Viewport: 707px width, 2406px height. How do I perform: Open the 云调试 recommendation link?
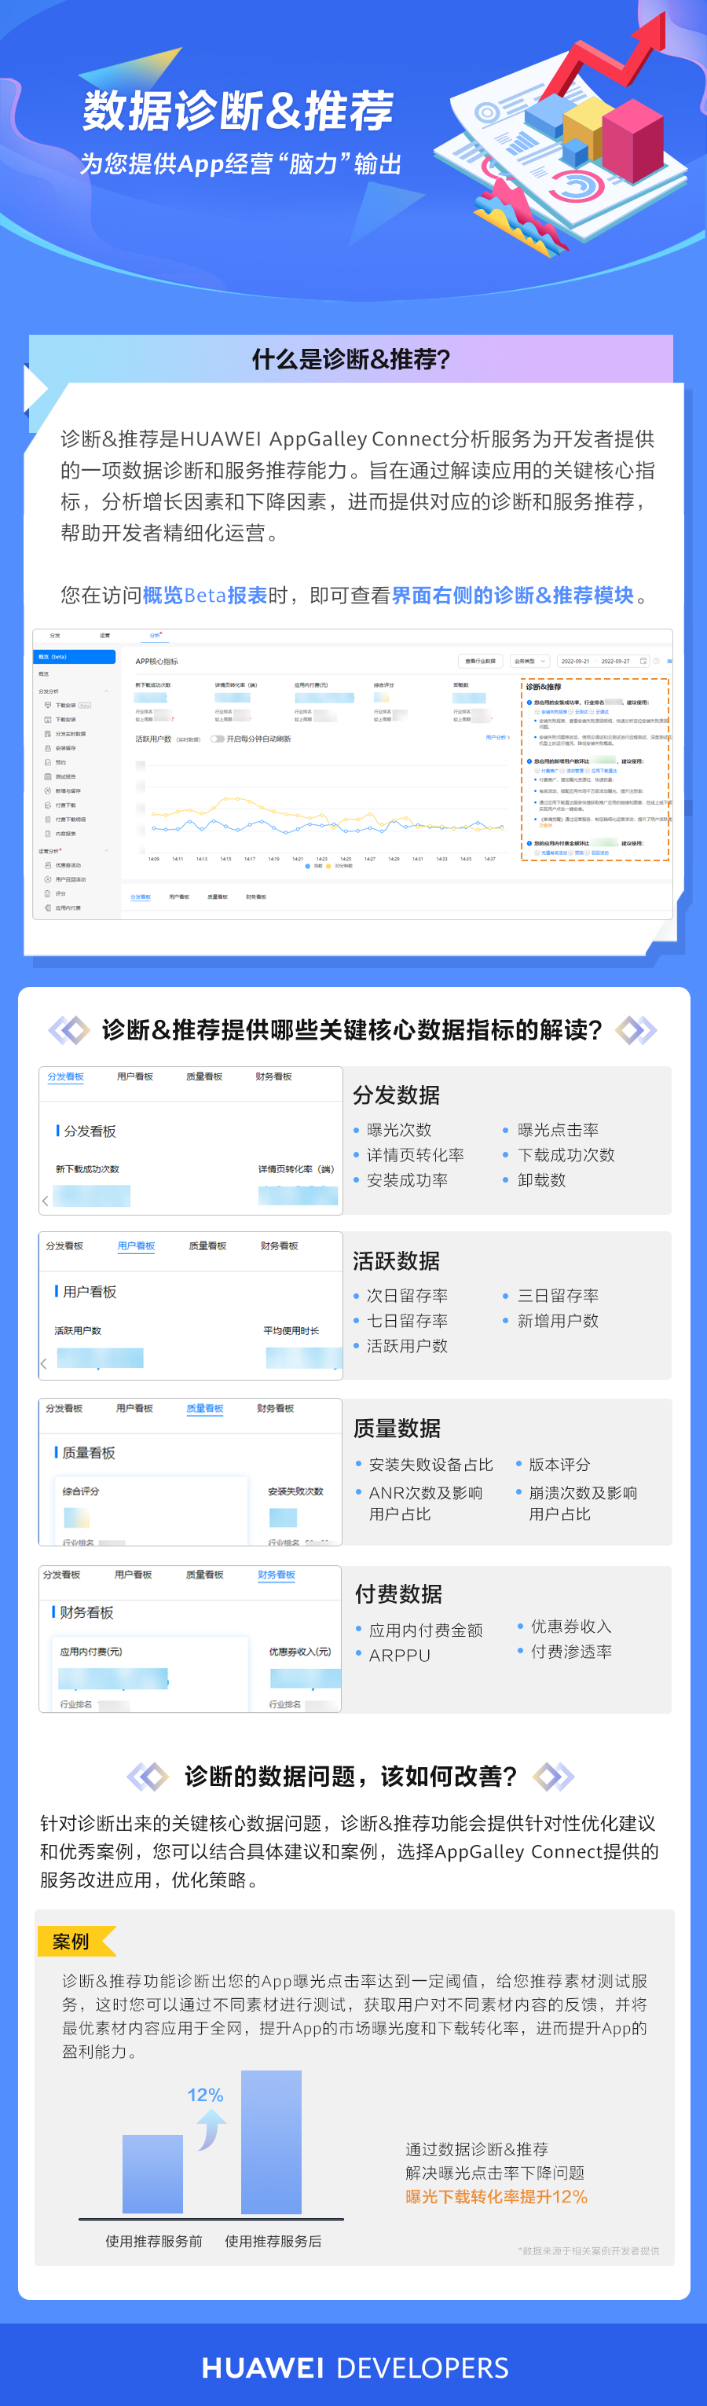pyautogui.click(x=603, y=713)
